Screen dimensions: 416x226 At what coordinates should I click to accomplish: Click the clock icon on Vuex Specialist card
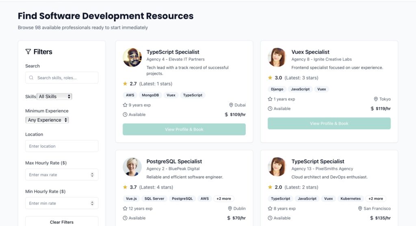(x=270, y=109)
